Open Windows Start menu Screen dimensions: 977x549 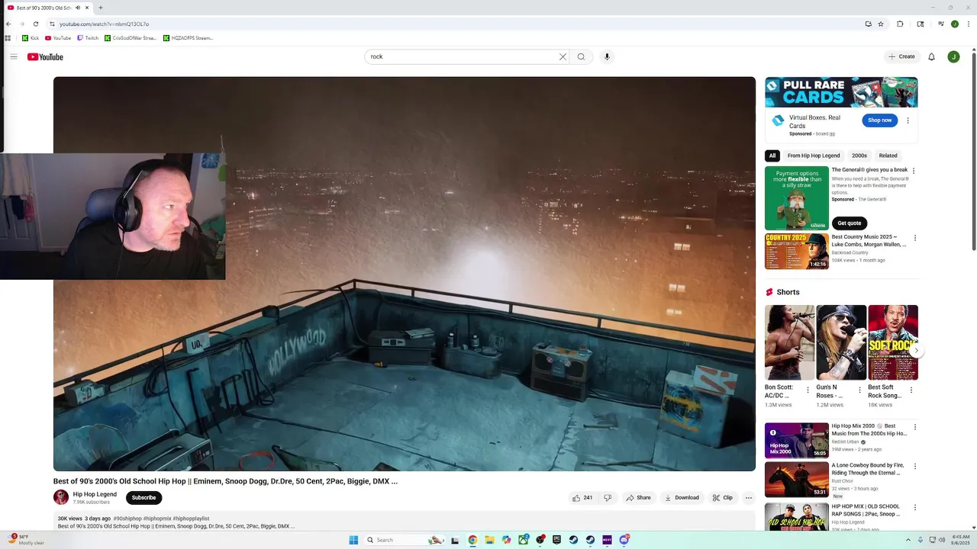click(x=353, y=540)
